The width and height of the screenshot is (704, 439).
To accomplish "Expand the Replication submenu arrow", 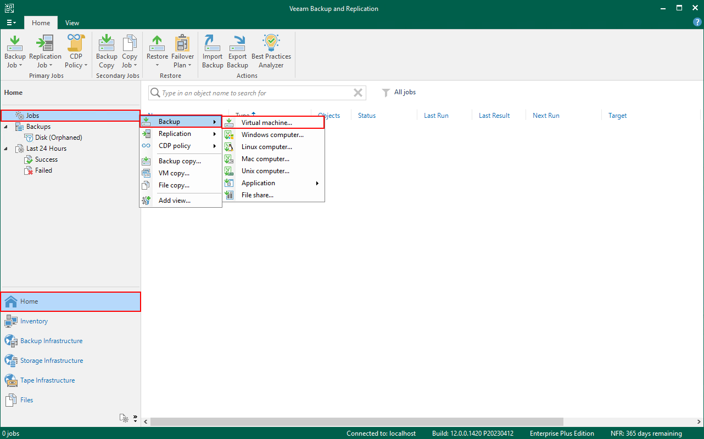I will pyautogui.click(x=215, y=134).
